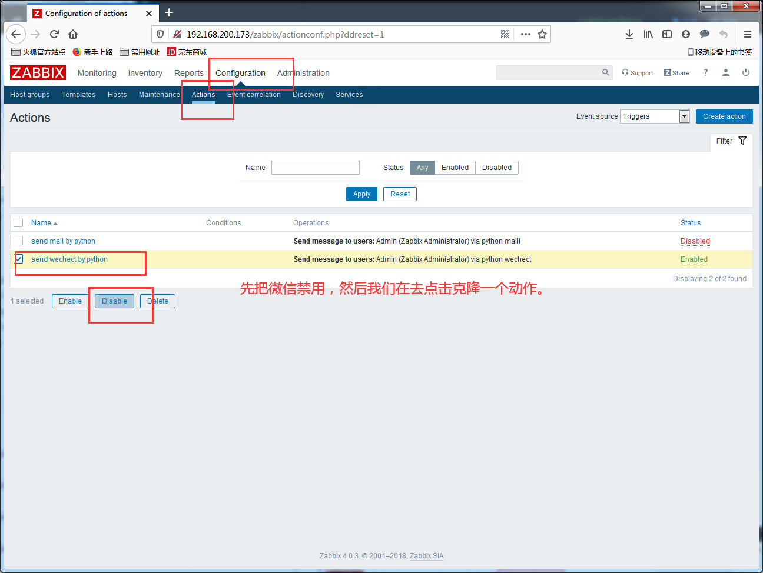
Task: Toggle the select-all checkbox in table header
Action: click(18, 222)
